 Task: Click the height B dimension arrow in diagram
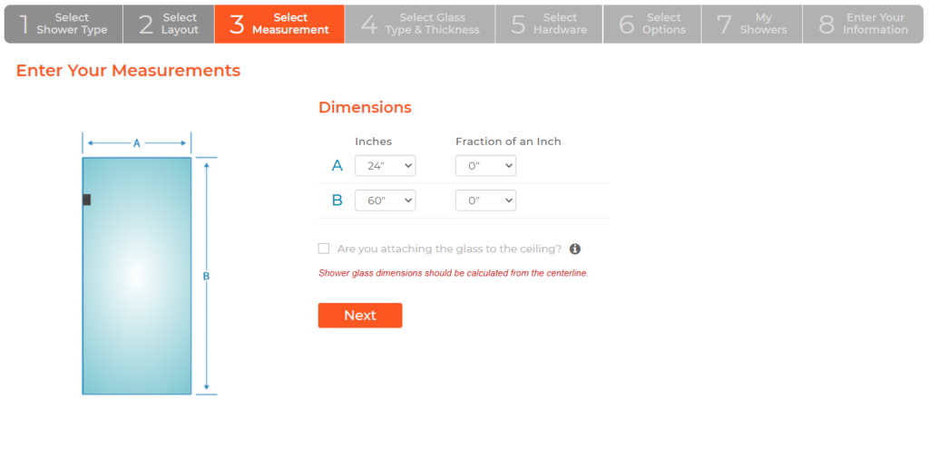coord(207,276)
